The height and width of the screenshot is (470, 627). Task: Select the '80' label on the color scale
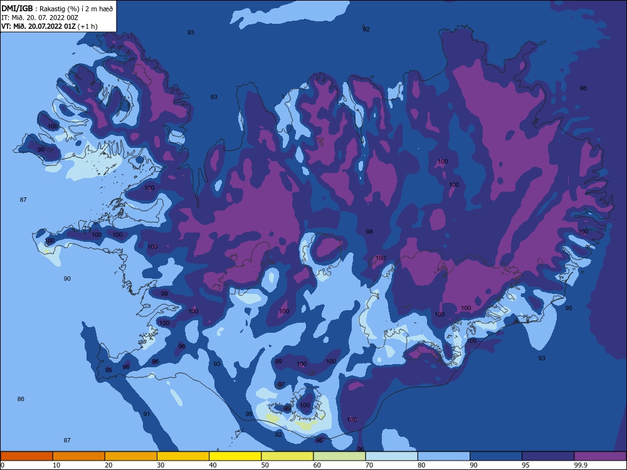tap(421, 465)
